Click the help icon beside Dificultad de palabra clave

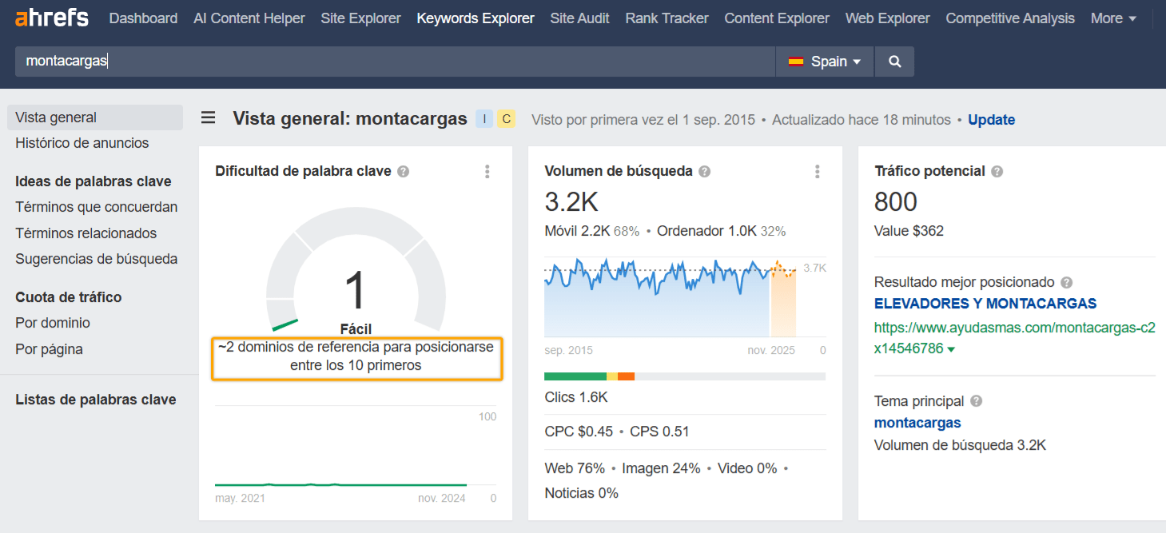coord(404,171)
